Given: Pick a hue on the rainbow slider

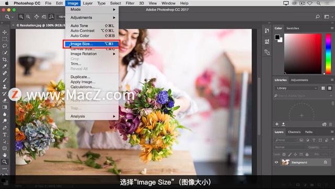Looking at the screenshot, I should click(328, 54).
